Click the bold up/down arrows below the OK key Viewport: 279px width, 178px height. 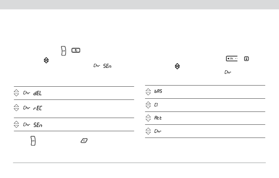46,61
